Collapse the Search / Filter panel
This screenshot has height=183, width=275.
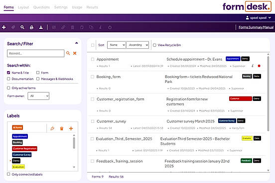tap(76, 43)
